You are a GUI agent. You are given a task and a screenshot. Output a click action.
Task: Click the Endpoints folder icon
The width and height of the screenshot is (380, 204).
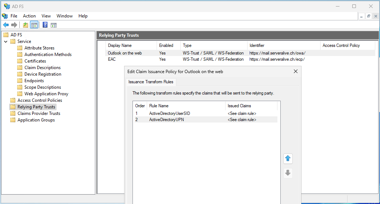20,80
